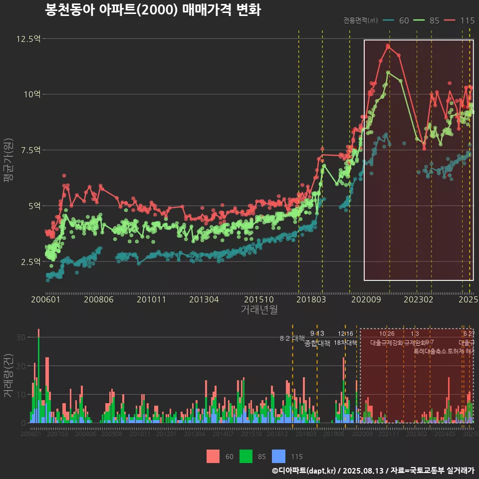
Task: Click the 201906 label under the volume chart
Action: point(334,434)
